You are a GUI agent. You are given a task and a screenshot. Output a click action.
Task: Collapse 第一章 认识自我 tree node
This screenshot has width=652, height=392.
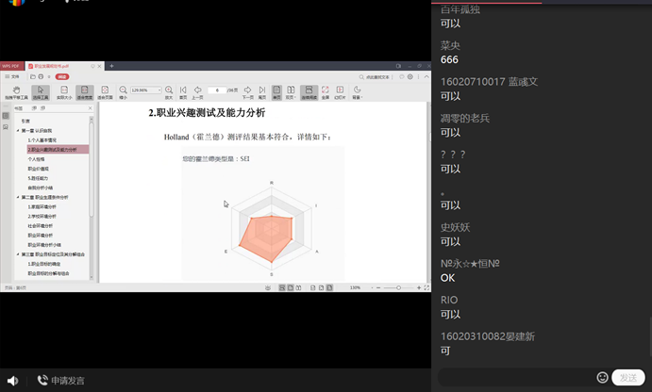(19, 131)
